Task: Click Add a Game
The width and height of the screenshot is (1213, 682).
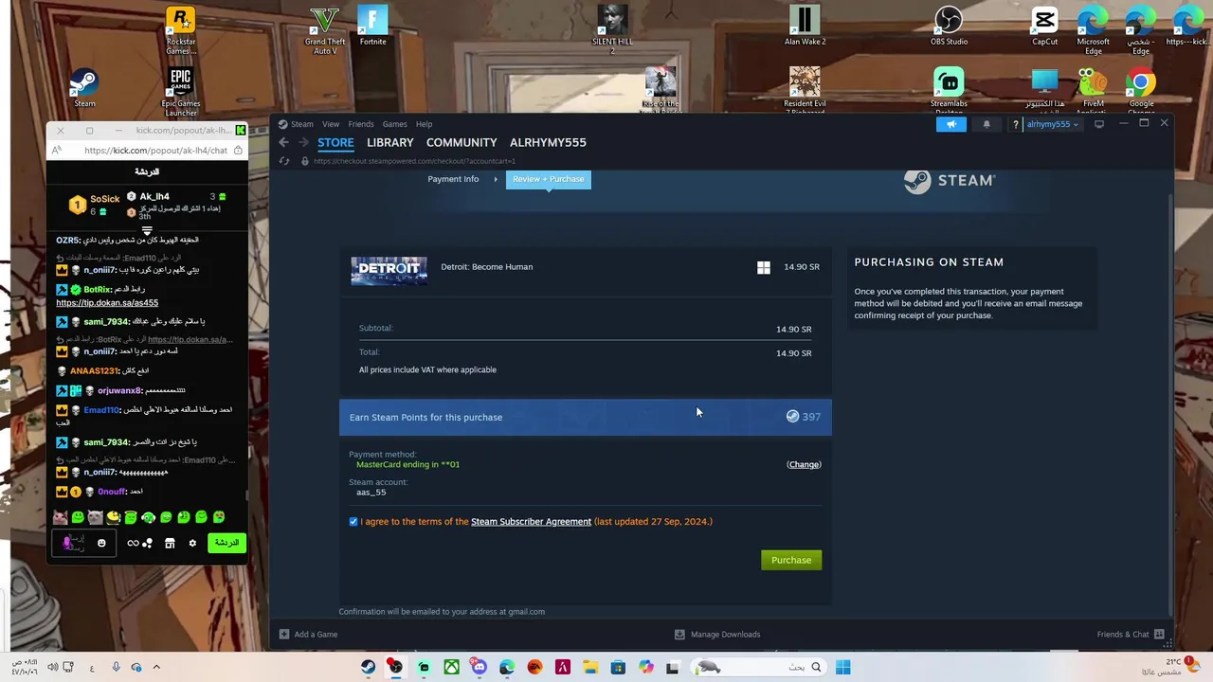Action: tap(309, 635)
